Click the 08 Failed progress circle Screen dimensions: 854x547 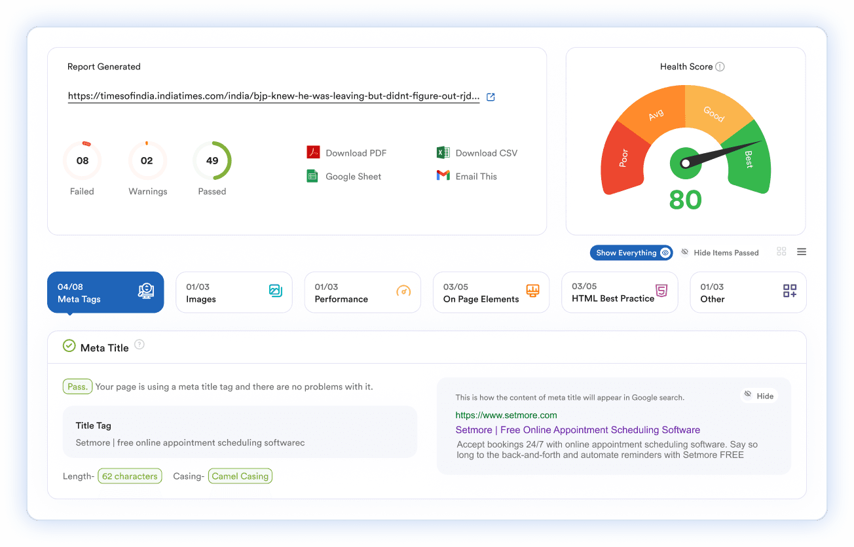pos(83,160)
